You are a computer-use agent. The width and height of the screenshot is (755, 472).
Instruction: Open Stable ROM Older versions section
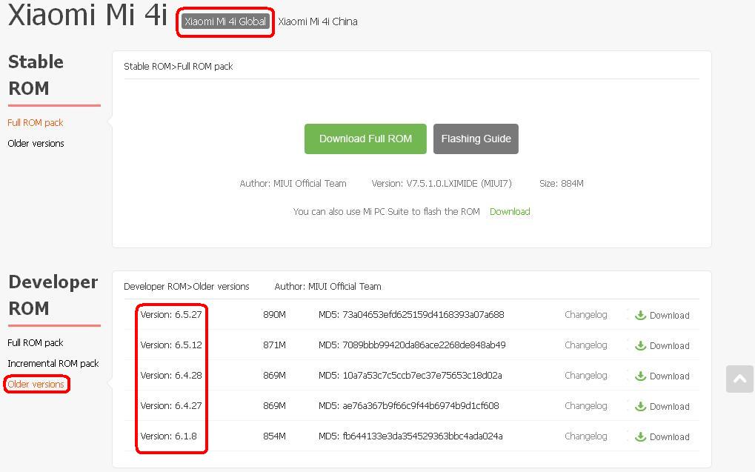pyautogui.click(x=36, y=143)
